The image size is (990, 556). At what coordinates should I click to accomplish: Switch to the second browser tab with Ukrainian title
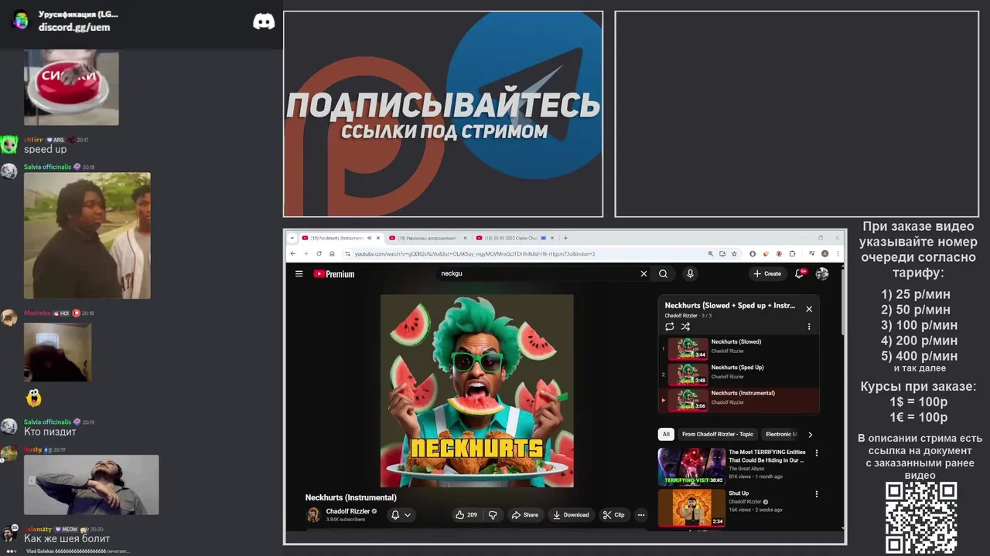(426, 238)
